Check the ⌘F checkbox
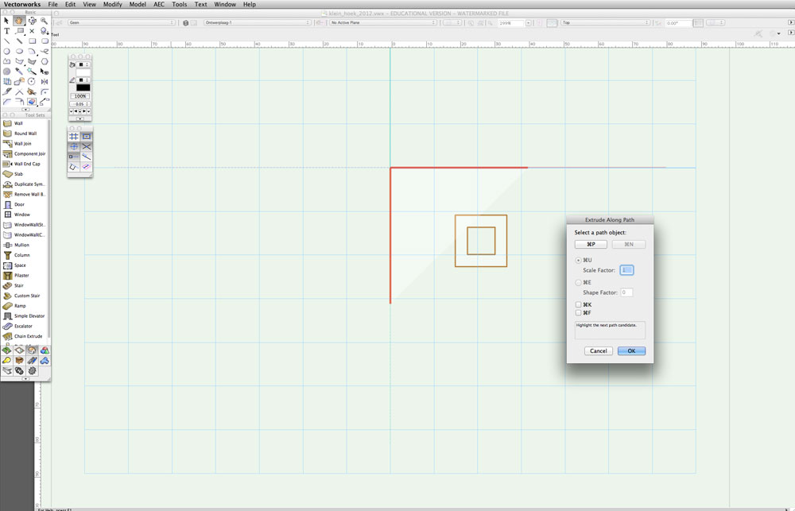This screenshot has height=511, width=795. click(578, 313)
